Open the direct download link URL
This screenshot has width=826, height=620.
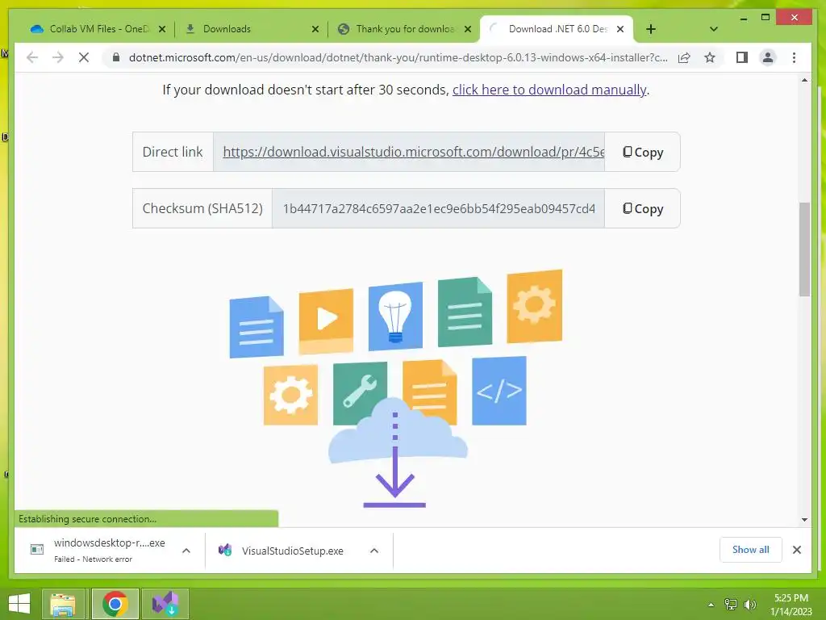[x=414, y=152]
